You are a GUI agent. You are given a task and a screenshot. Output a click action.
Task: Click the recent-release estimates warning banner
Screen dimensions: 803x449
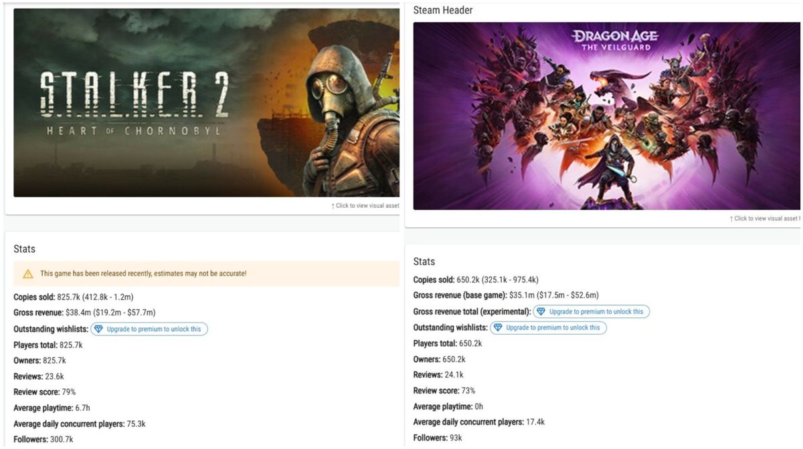[x=206, y=274]
